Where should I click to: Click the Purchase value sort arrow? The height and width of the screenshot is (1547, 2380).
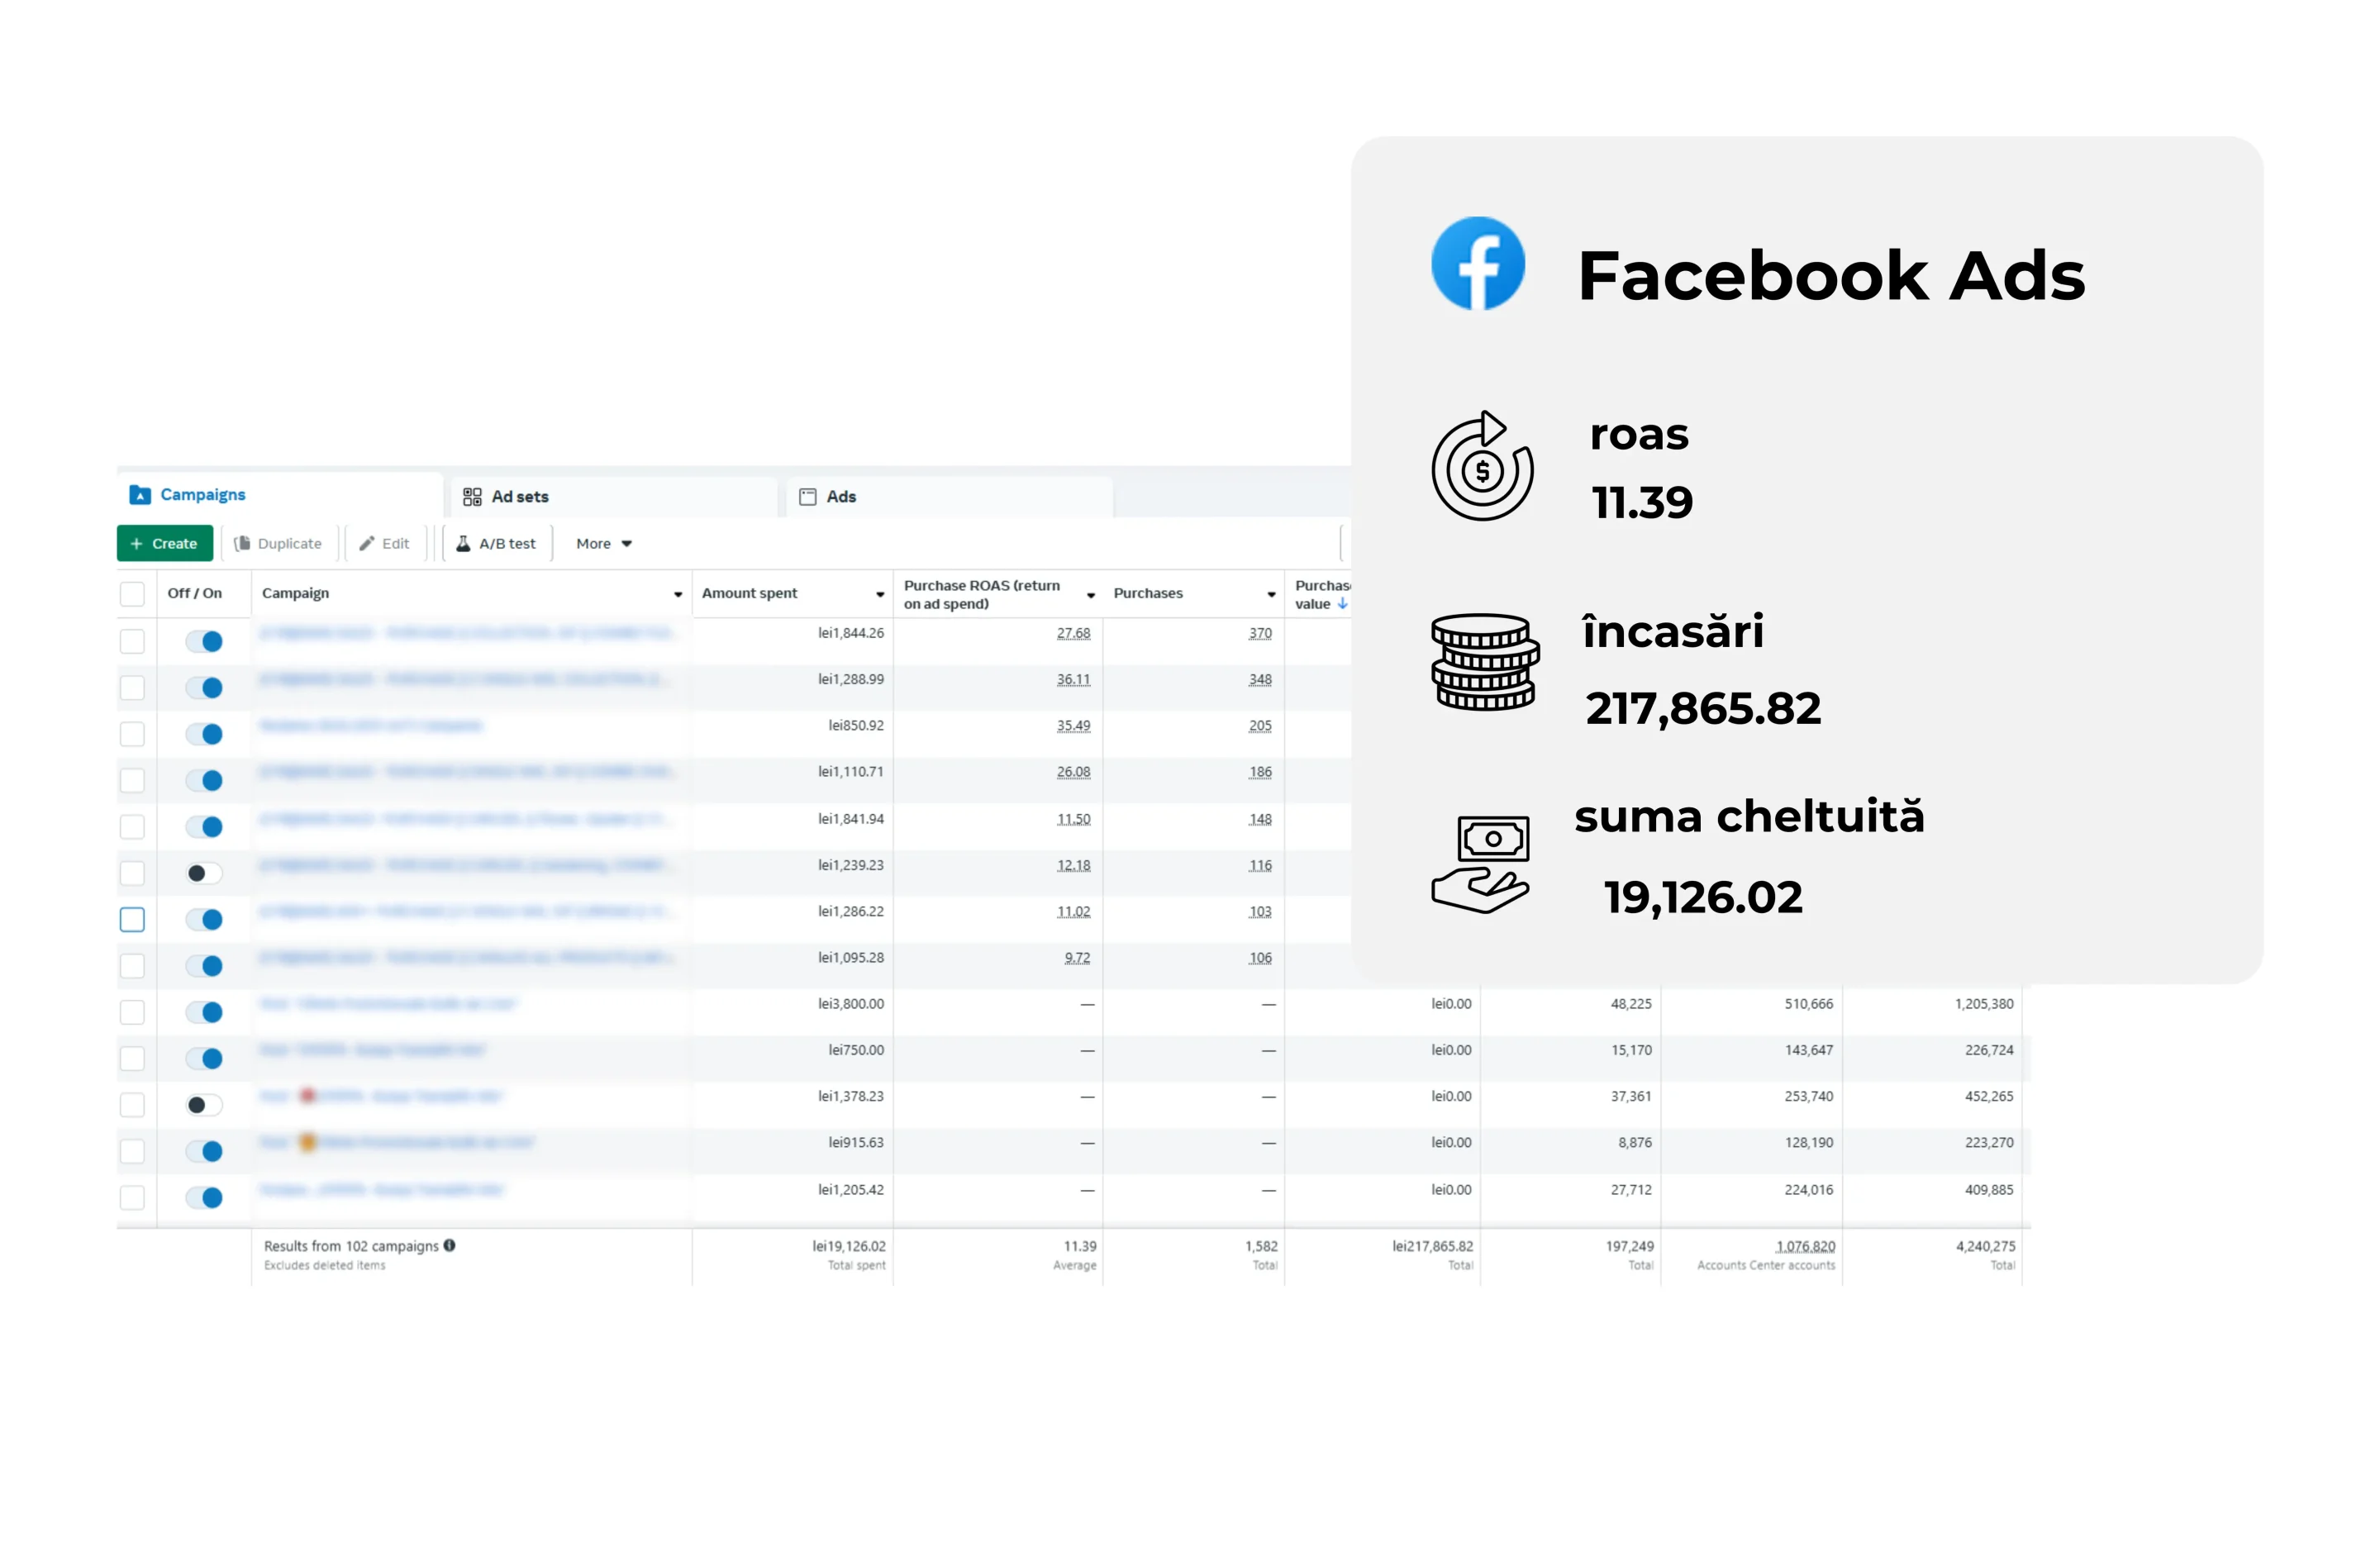click(1344, 604)
